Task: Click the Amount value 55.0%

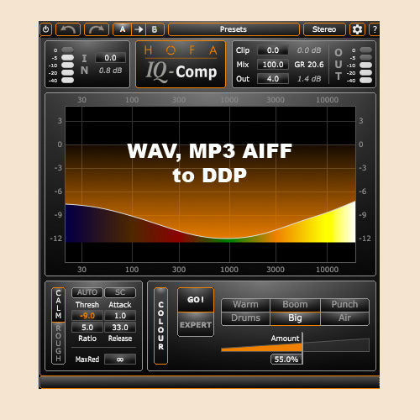Action: point(286,360)
